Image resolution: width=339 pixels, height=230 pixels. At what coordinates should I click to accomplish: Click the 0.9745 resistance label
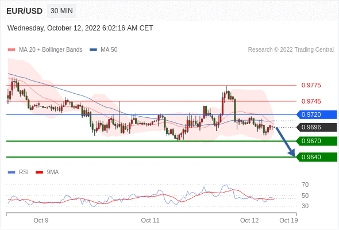point(311,101)
